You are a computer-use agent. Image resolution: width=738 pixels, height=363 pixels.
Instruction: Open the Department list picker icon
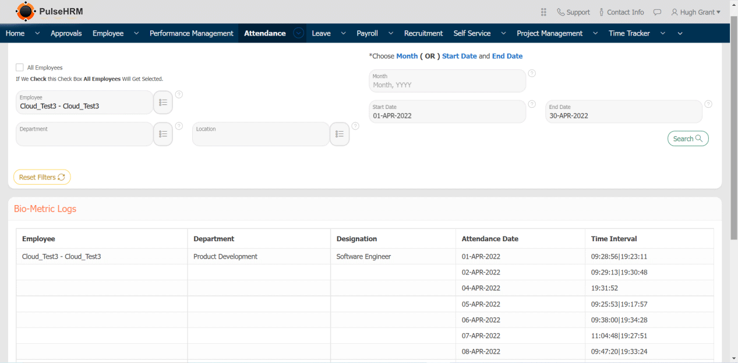click(x=163, y=134)
